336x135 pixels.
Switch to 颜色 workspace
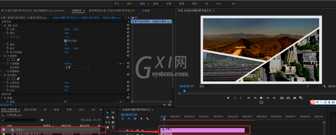(x=156, y=4)
